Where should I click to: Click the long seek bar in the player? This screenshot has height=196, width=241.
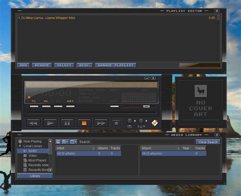pyautogui.click(x=92, y=112)
